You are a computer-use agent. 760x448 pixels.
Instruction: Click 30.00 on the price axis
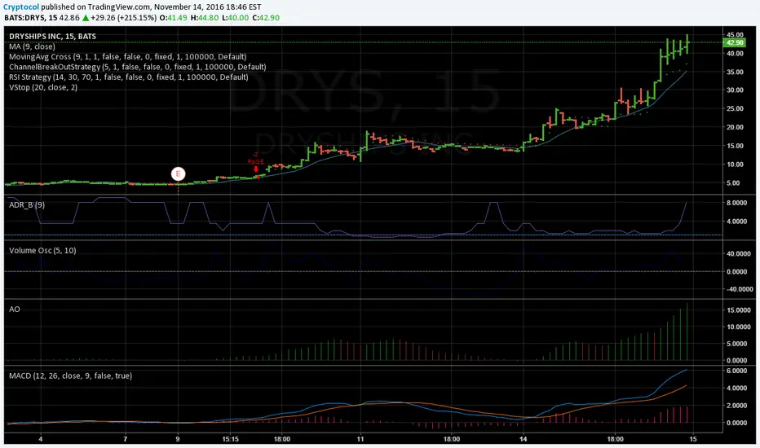click(x=735, y=90)
